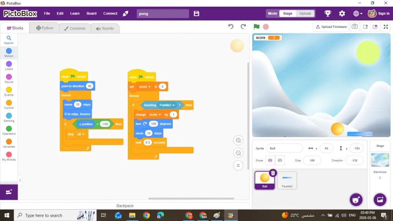
Task: Open score dropdown in change block
Action: tap(155, 115)
